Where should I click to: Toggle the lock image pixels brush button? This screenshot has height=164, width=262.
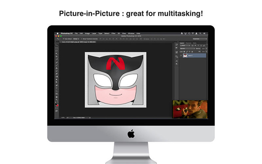pyautogui.click(x=187, y=52)
